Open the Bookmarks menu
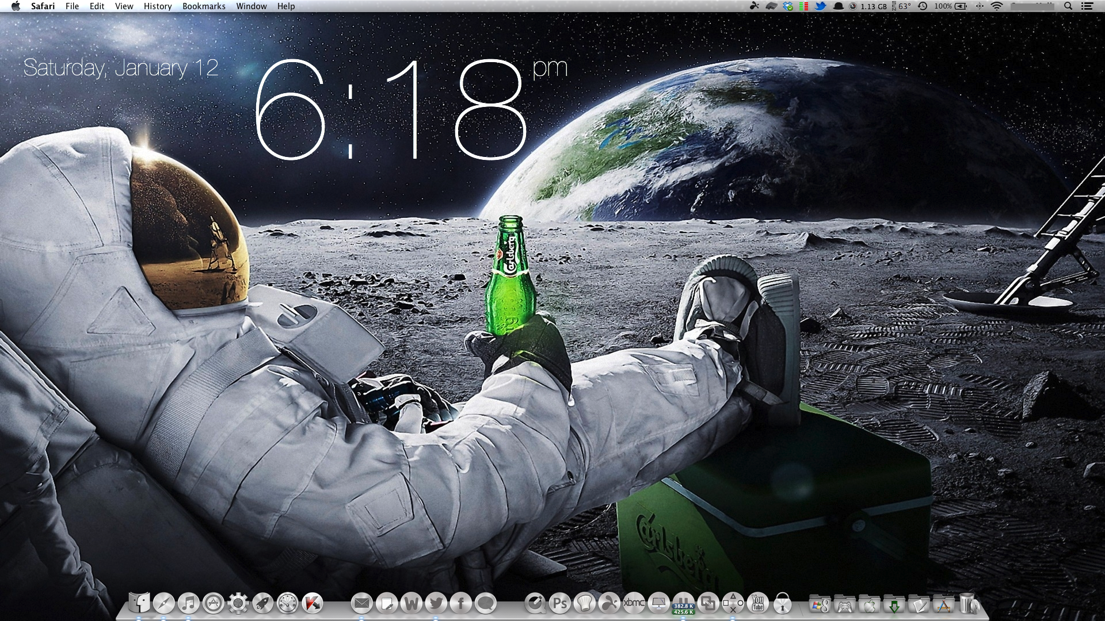This screenshot has height=621, width=1105. click(x=204, y=6)
